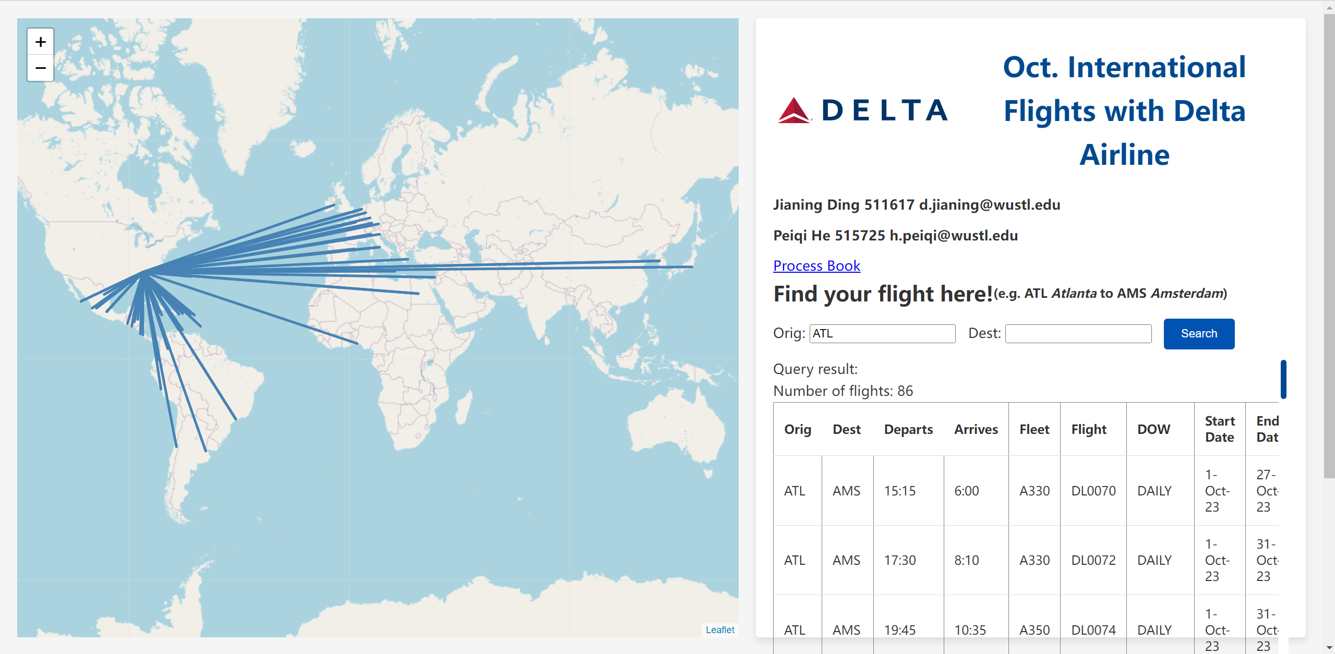The width and height of the screenshot is (1335, 654).
Task: Select flight DL0072 in the results table
Action: (1093, 560)
